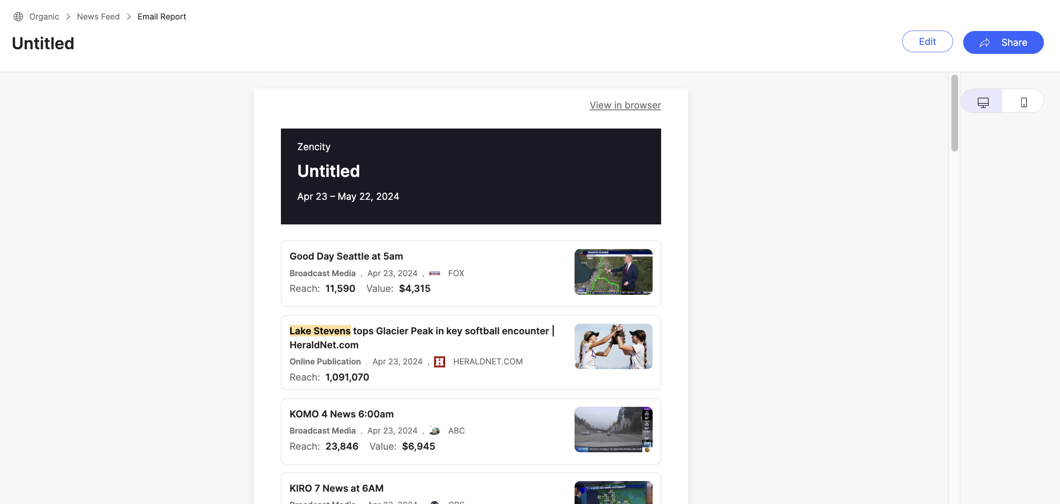
Task: Click the globe icon beside Organic
Action: click(18, 17)
